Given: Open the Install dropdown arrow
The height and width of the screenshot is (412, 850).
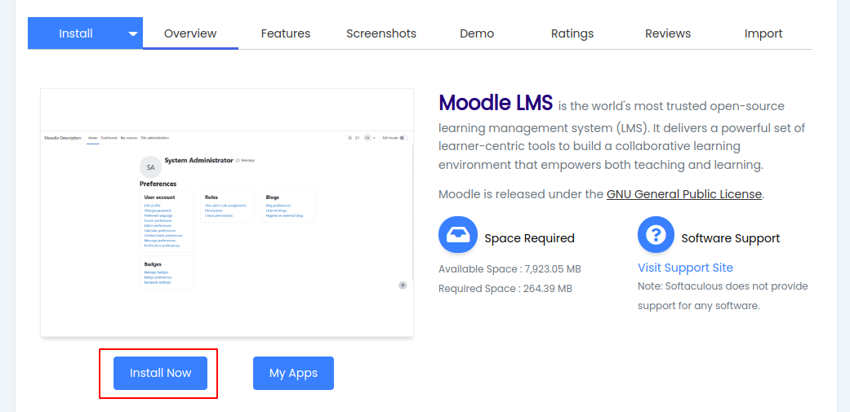Looking at the screenshot, I should tap(133, 33).
